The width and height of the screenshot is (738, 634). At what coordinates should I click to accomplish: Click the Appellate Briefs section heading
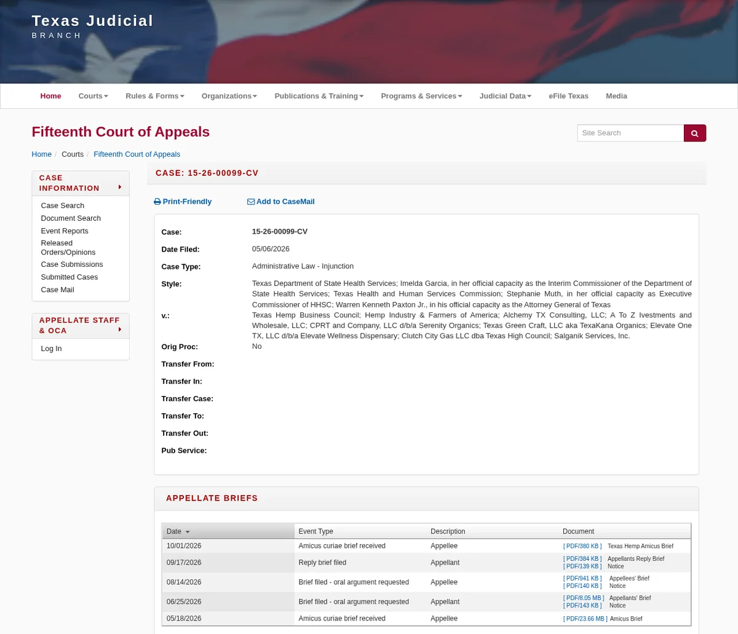pyautogui.click(x=212, y=498)
